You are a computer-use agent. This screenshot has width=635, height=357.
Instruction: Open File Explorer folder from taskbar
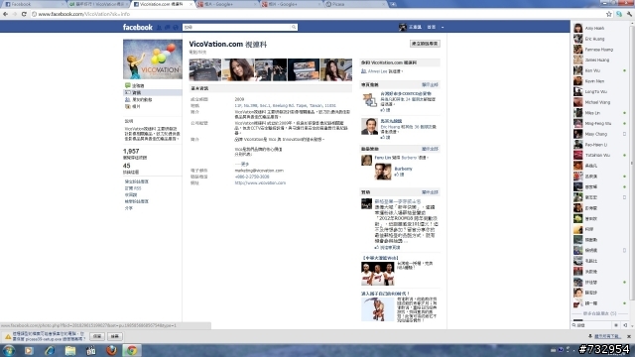(x=70, y=350)
